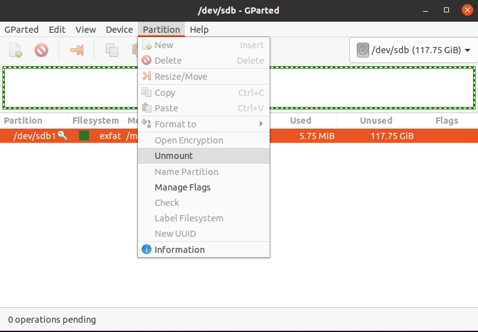Open the View menu

coord(85,30)
